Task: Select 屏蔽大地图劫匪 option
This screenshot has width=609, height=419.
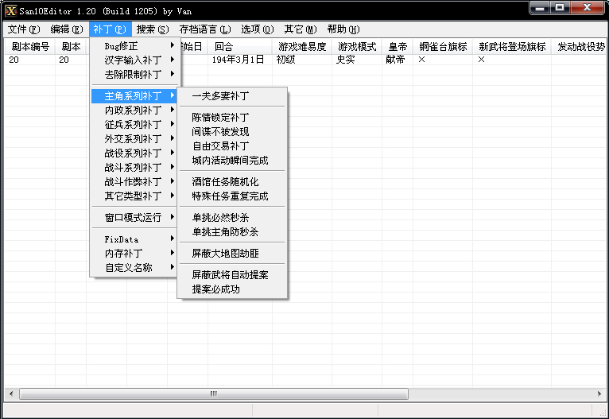Action: pos(225,254)
